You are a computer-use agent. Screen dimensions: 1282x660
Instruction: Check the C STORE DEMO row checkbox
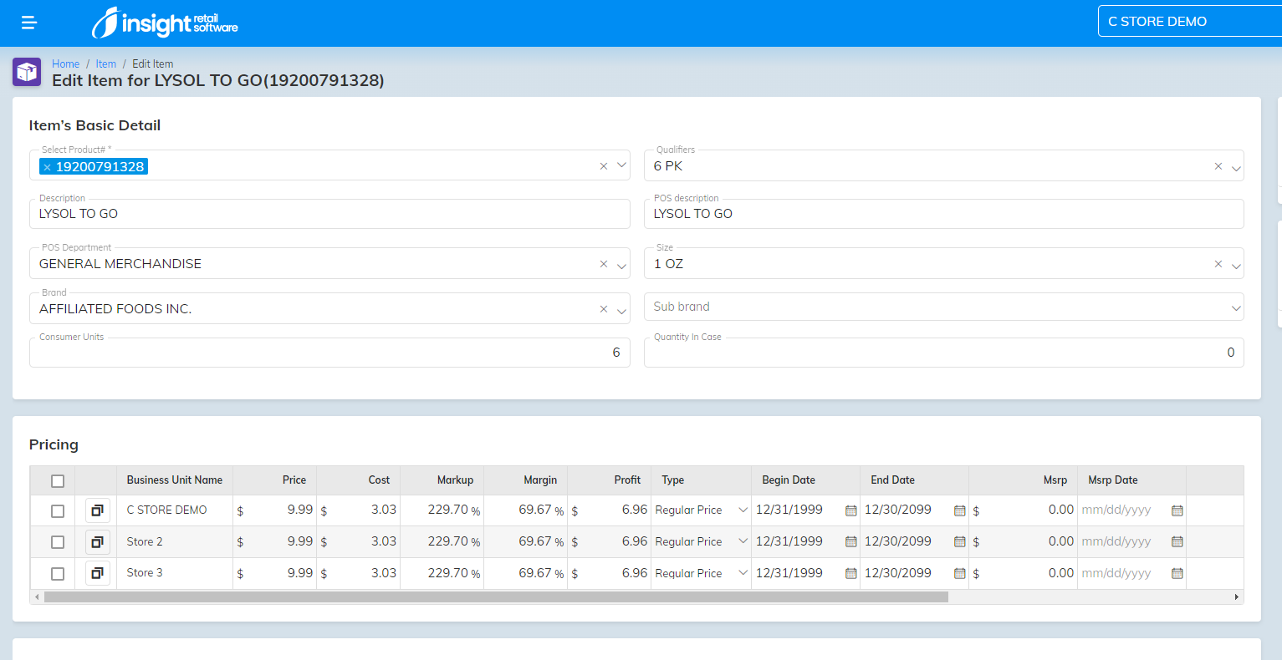pyautogui.click(x=58, y=511)
